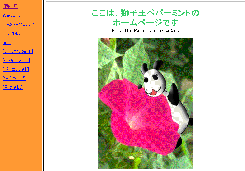
Task: Open 作者プロフィール author profile link
Action: point(15,16)
